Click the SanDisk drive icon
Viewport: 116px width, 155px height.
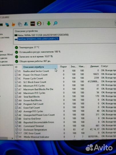click(16, 39)
